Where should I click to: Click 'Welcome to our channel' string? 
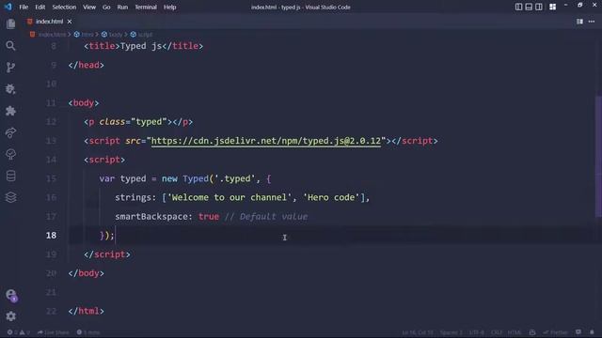(230, 197)
